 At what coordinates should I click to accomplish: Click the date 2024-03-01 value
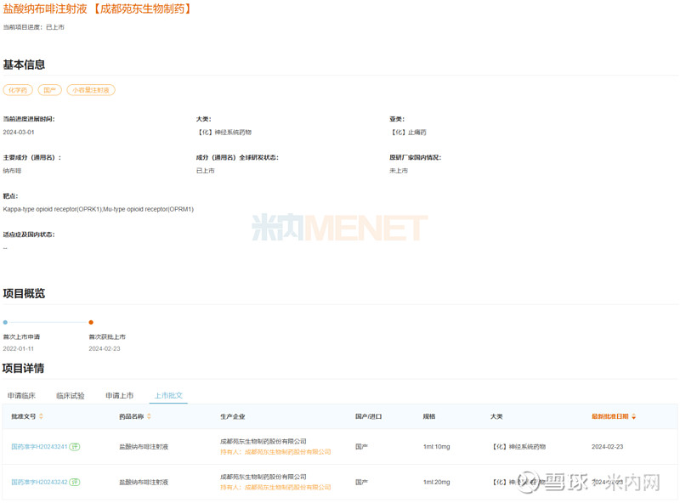click(19, 133)
